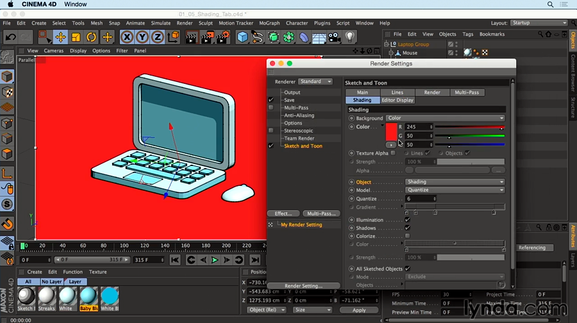Select the Move tool icon
577x323 pixels.
[60, 37]
